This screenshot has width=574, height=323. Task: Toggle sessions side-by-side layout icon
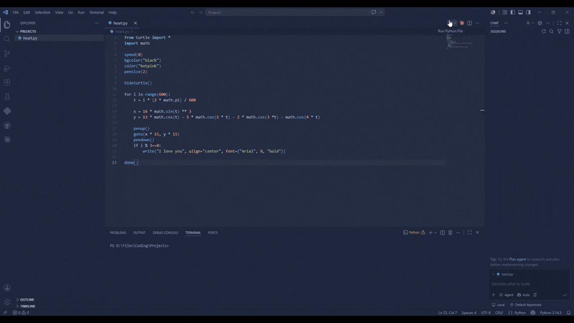[x=567, y=31]
